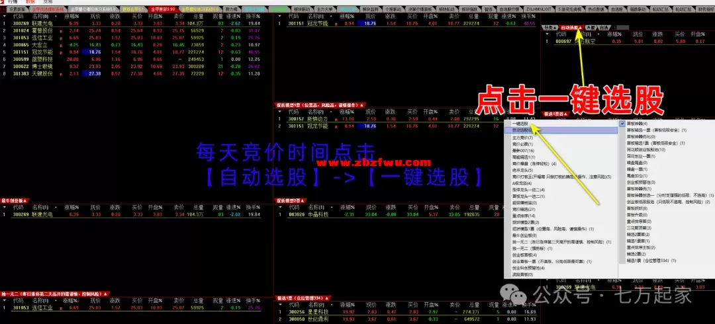Open column menu arrow in top-left table header
The image size is (715, 324).
click(x=4, y=16)
